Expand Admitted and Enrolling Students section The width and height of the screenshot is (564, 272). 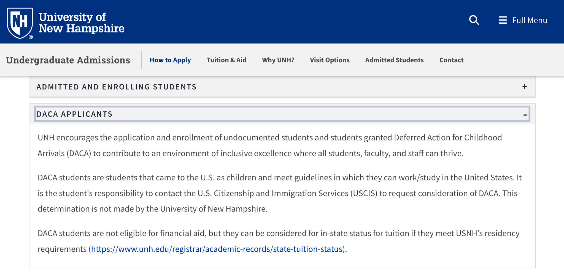(282, 87)
